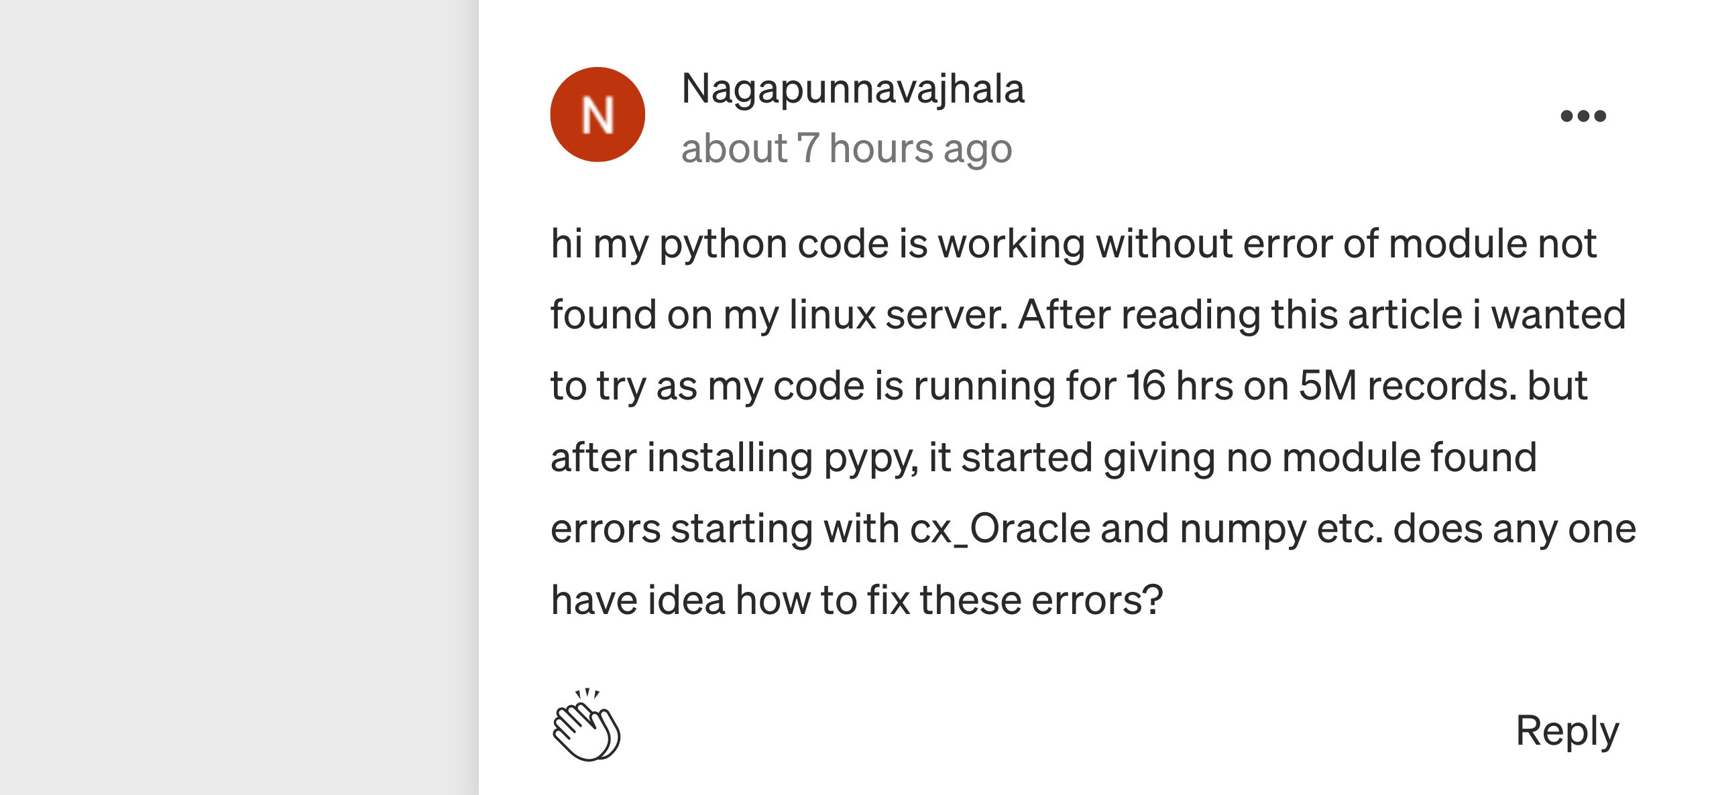Click the dimmed gray area left of the panel

pos(235,402)
